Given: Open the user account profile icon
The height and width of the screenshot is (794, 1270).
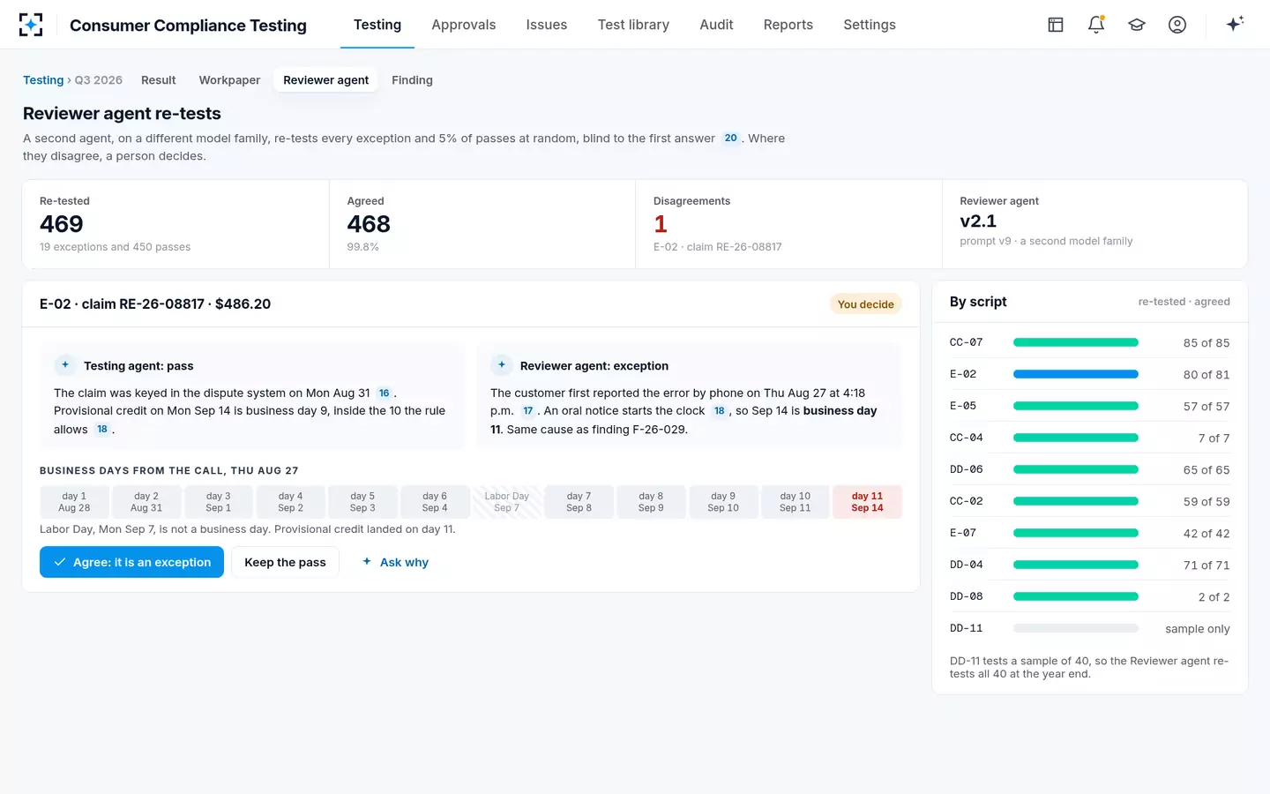Looking at the screenshot, I should click(1177, 25).
